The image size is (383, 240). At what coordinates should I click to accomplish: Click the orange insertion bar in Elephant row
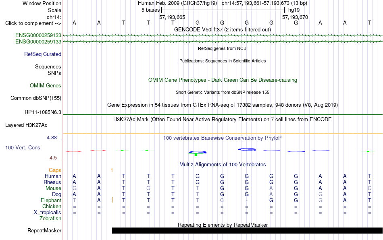[112, 200]
